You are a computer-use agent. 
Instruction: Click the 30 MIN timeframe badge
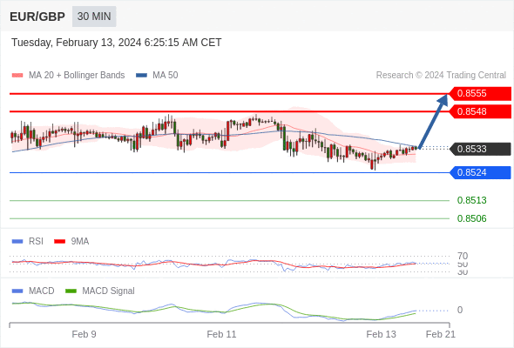[x=94, y=17]
